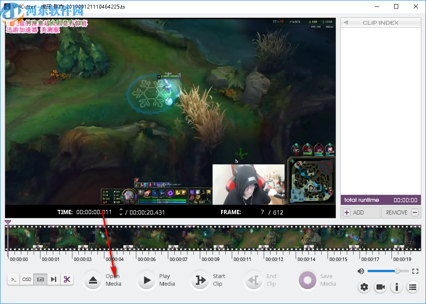The width and height of the screenshot is (426, 304).
Task: Click the video camera icon
Action: point(380,287)
